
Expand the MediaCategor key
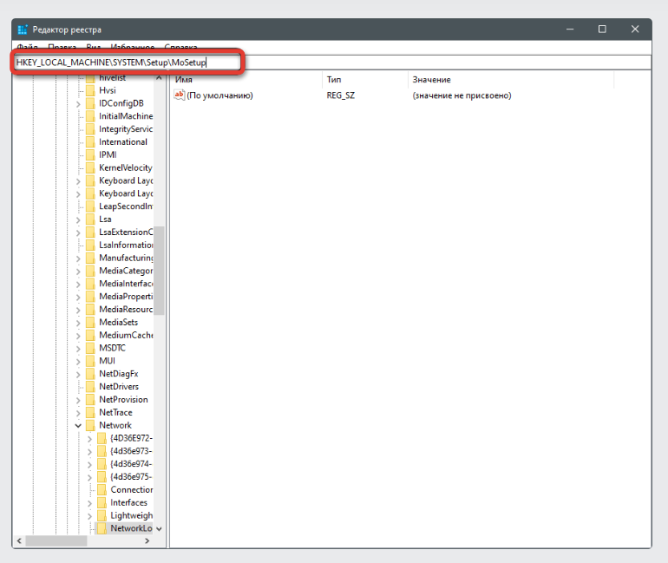78,272
